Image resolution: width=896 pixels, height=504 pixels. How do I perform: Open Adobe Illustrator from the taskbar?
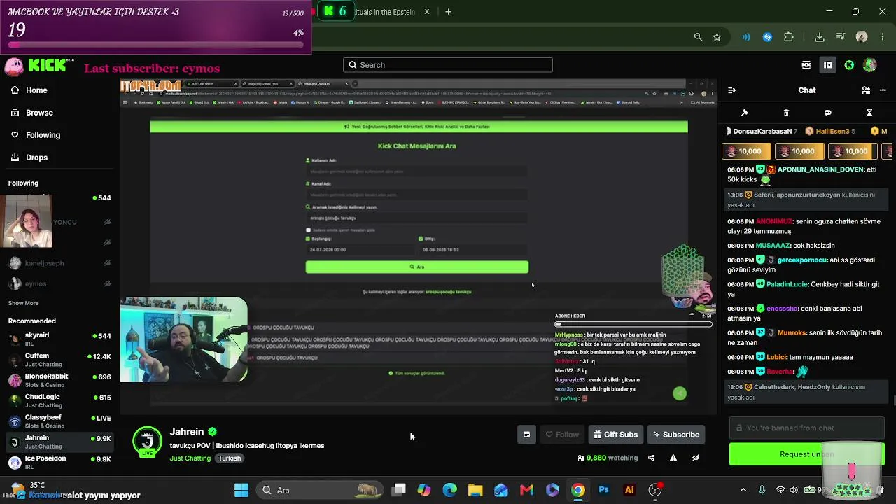tap(629, 490)
